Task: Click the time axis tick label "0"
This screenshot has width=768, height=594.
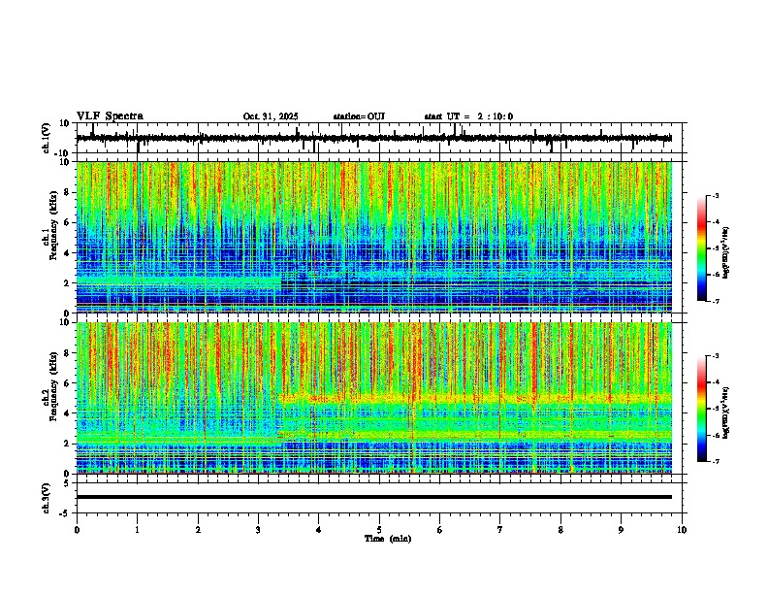Action: 77,530
